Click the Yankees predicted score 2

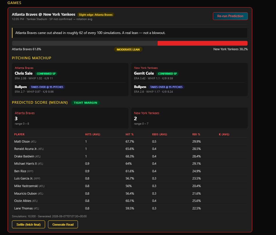(135, 119)
